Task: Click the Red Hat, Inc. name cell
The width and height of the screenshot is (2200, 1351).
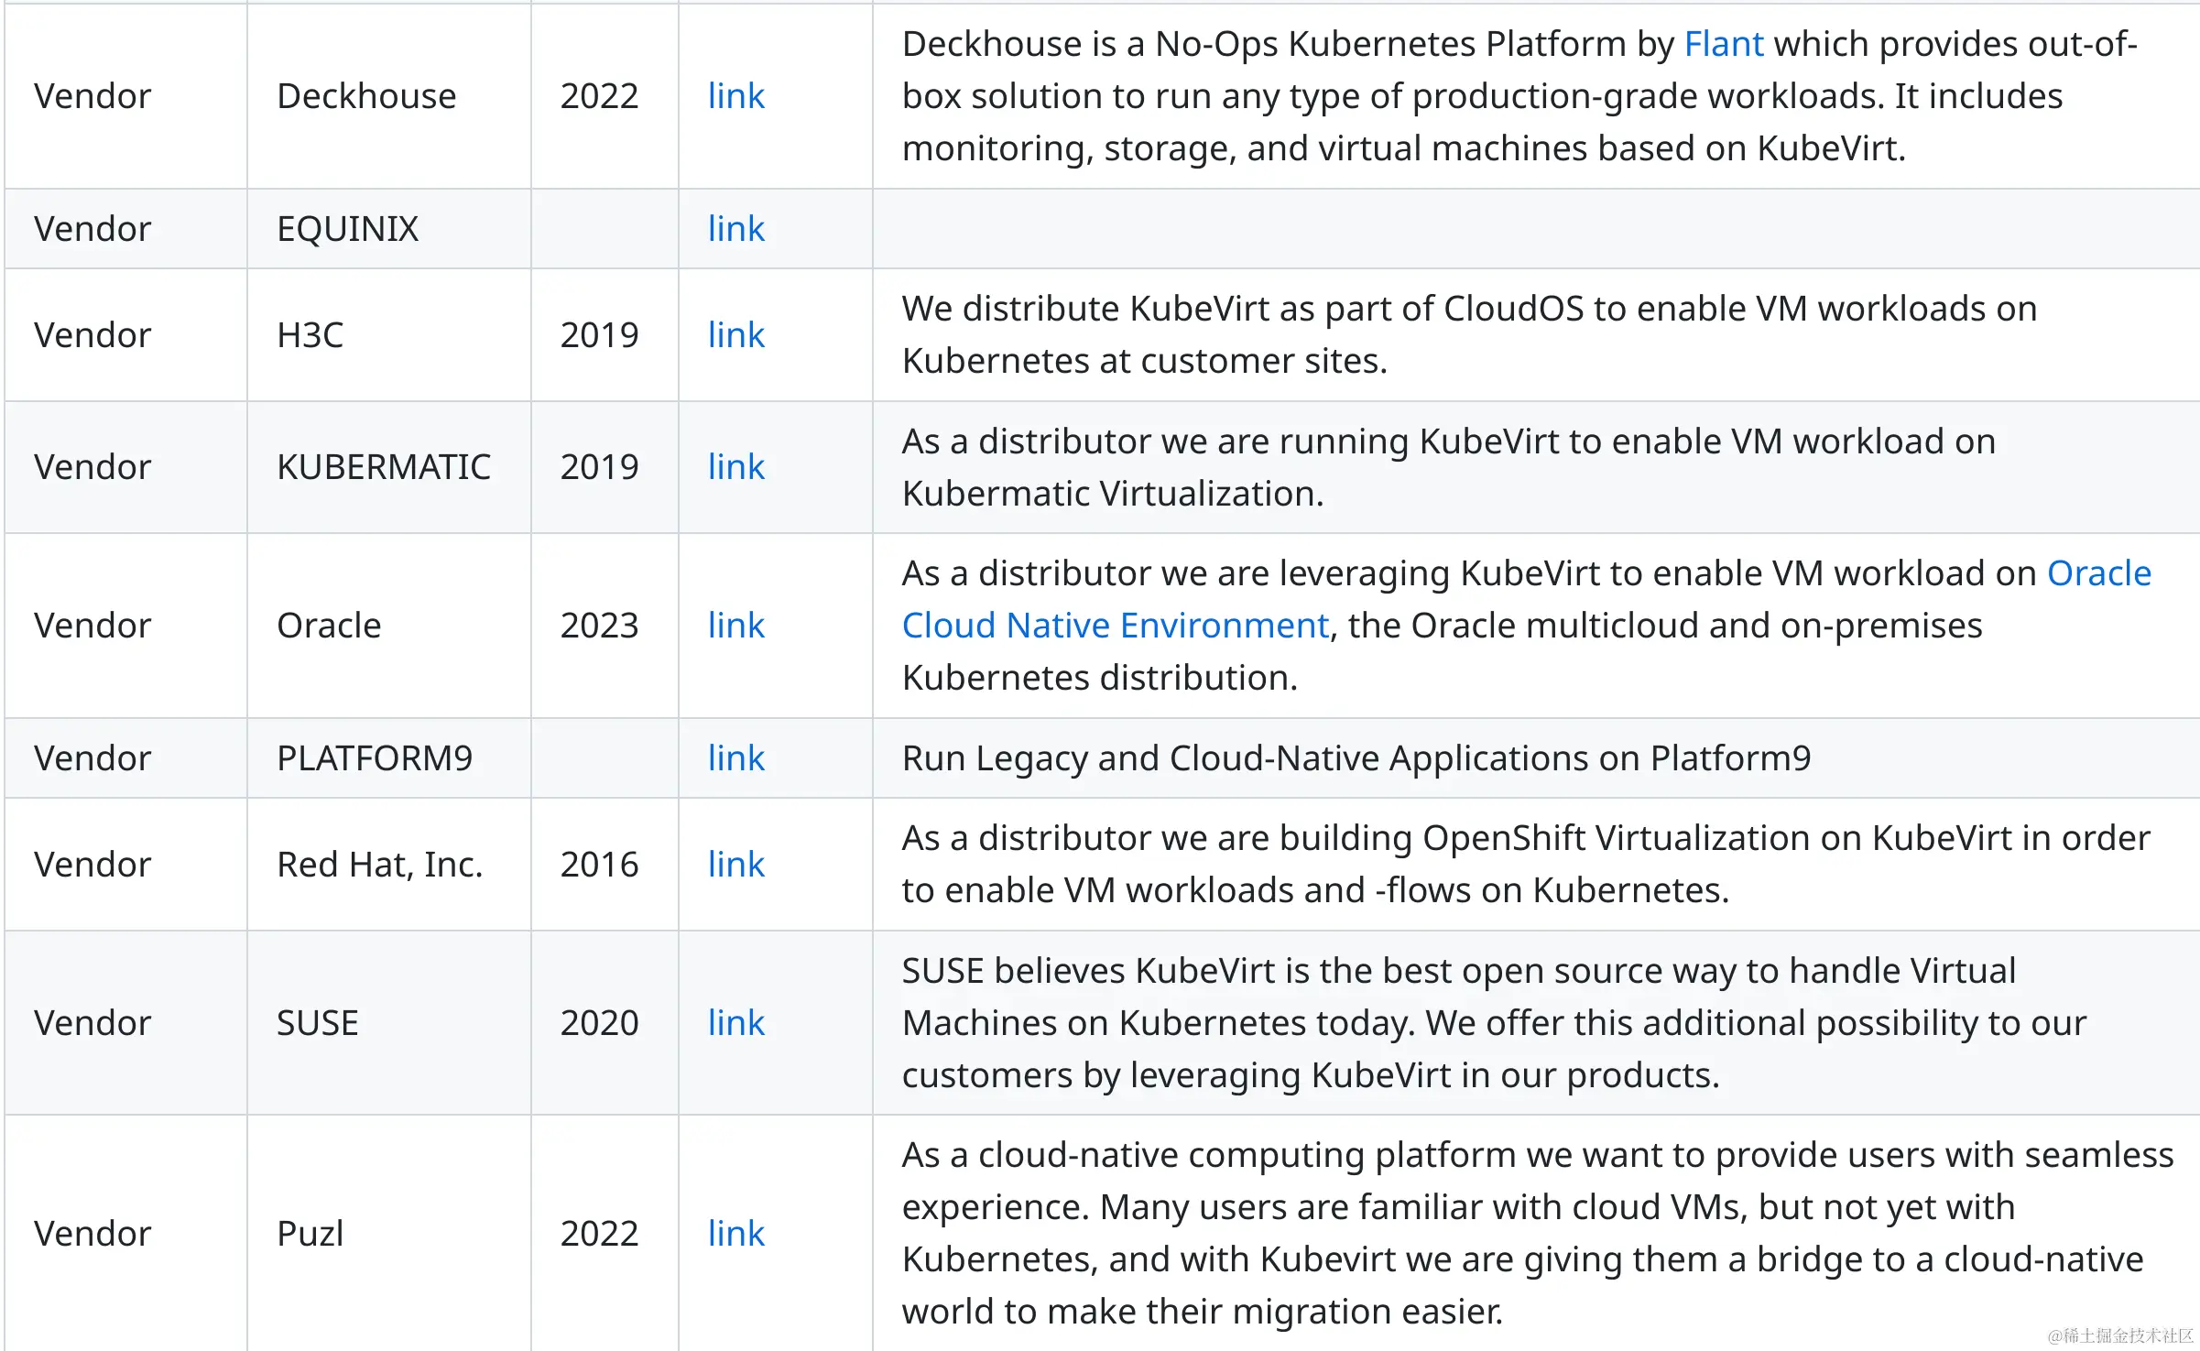Action: click(379, 865)
